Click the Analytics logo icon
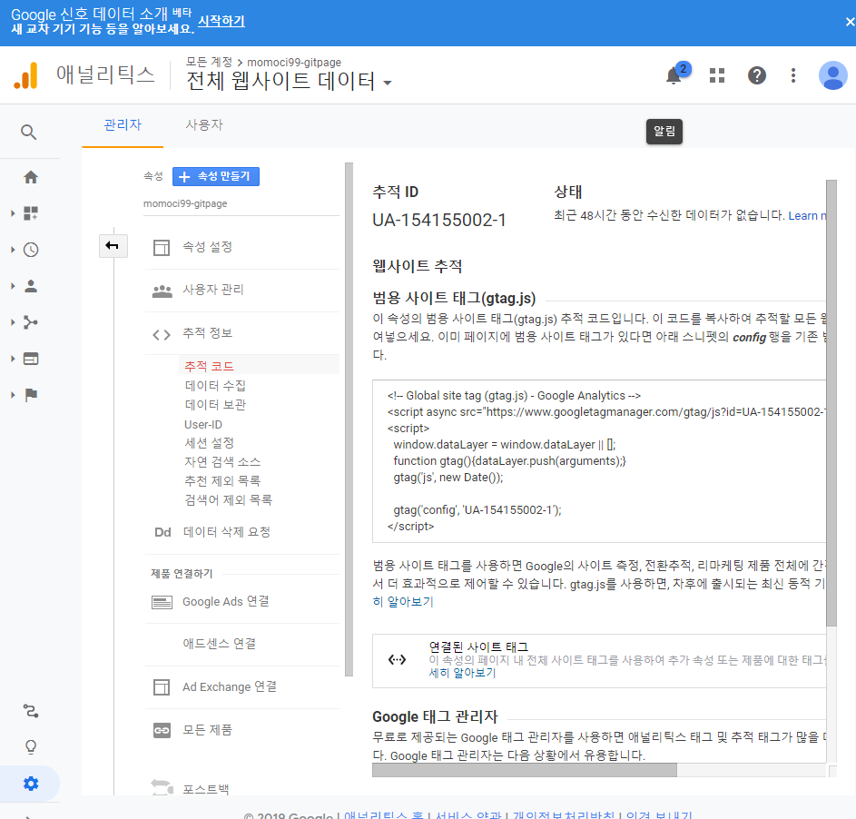 click(x=25, y=75)
